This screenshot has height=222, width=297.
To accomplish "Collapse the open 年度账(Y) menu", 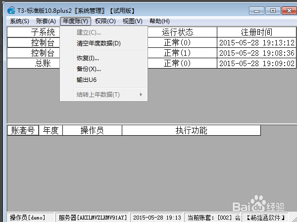I will 75,21.
